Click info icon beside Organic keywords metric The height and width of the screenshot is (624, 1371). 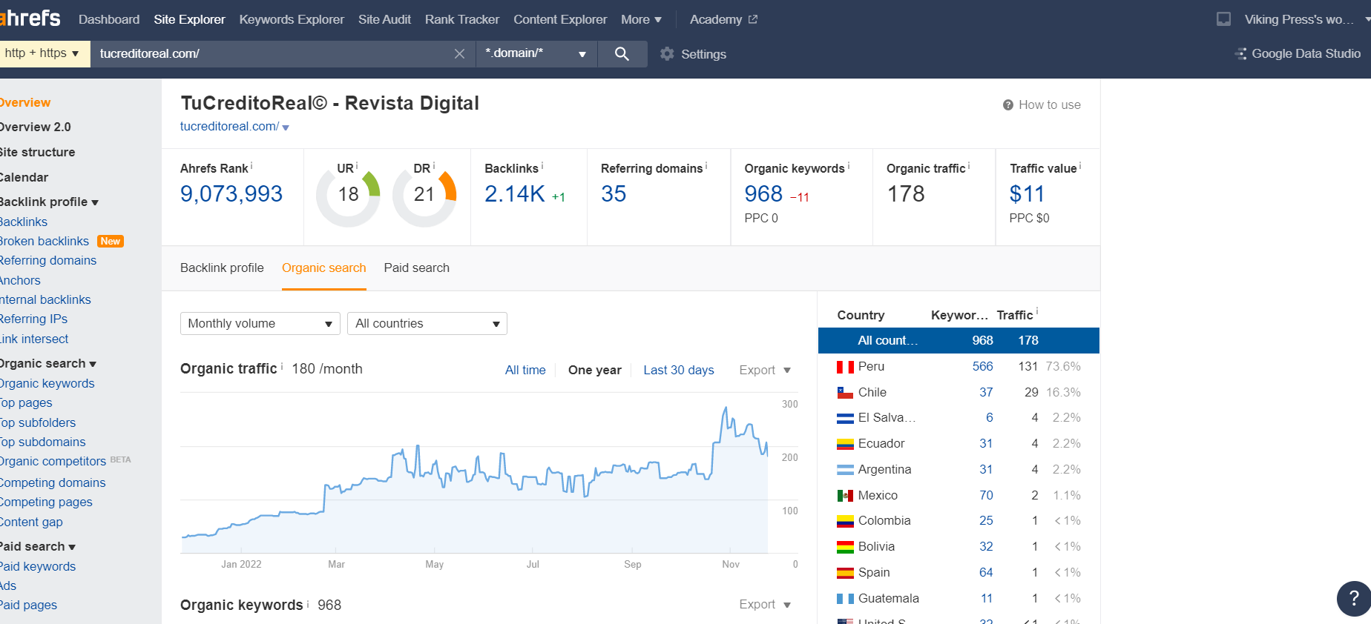[849, 165]
